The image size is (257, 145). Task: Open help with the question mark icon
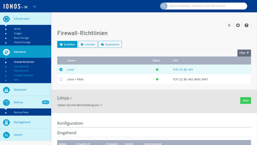[246, 25]
